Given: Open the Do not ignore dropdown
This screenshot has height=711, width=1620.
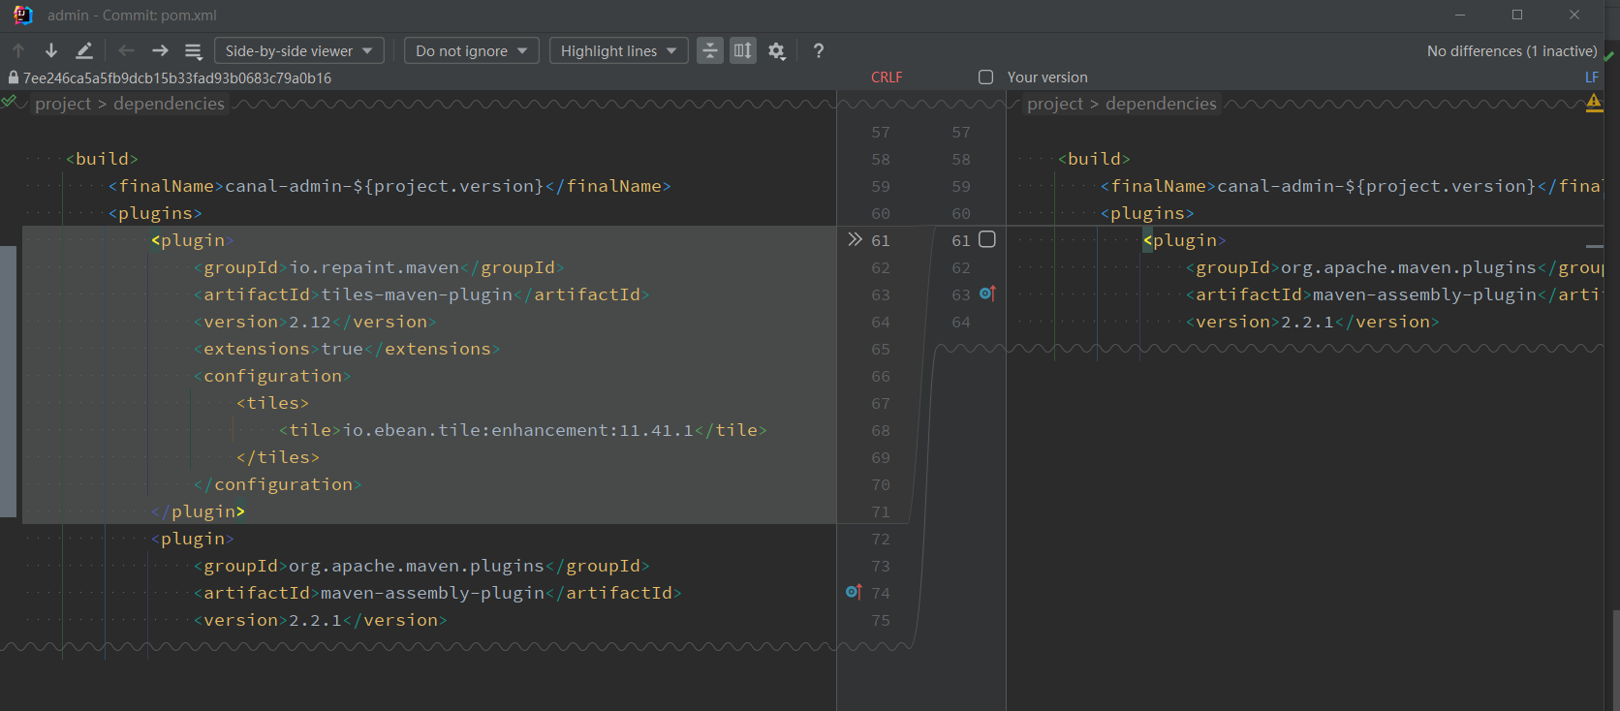Looking at the screenshot, I should (x=471, y=50).
